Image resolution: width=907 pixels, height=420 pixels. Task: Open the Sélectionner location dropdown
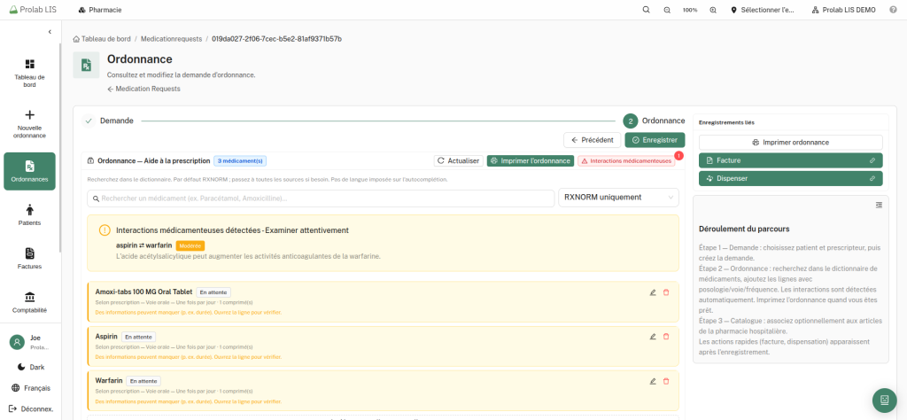click(x=762, y=10)
